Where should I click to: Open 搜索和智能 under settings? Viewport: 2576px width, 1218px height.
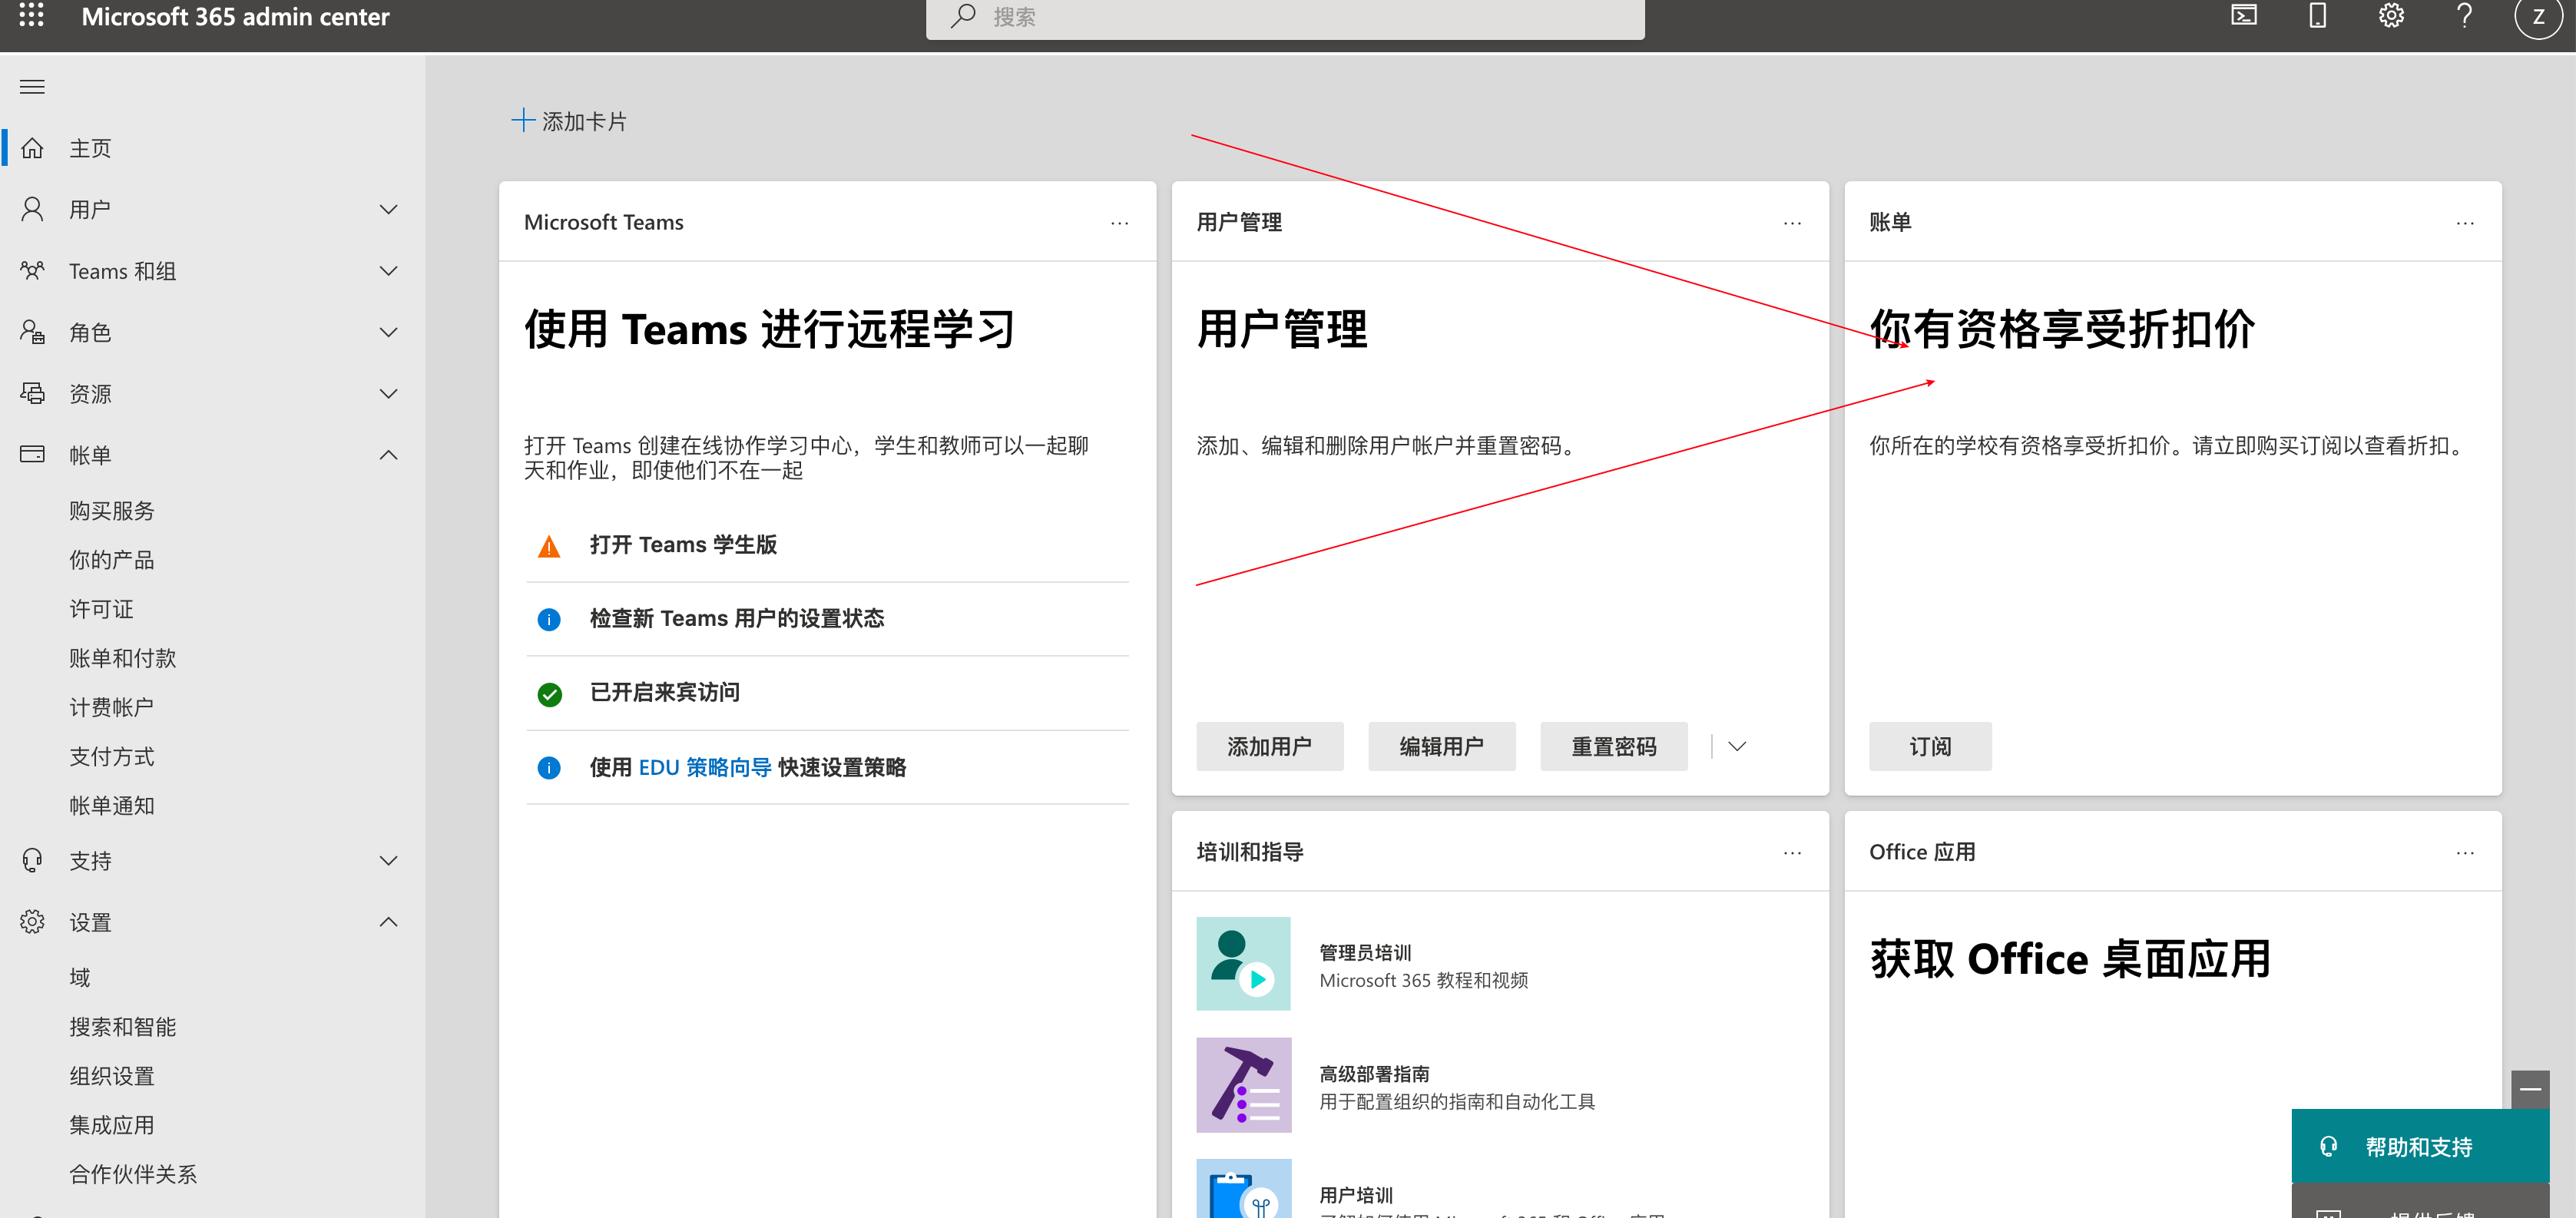[122, 1027]
